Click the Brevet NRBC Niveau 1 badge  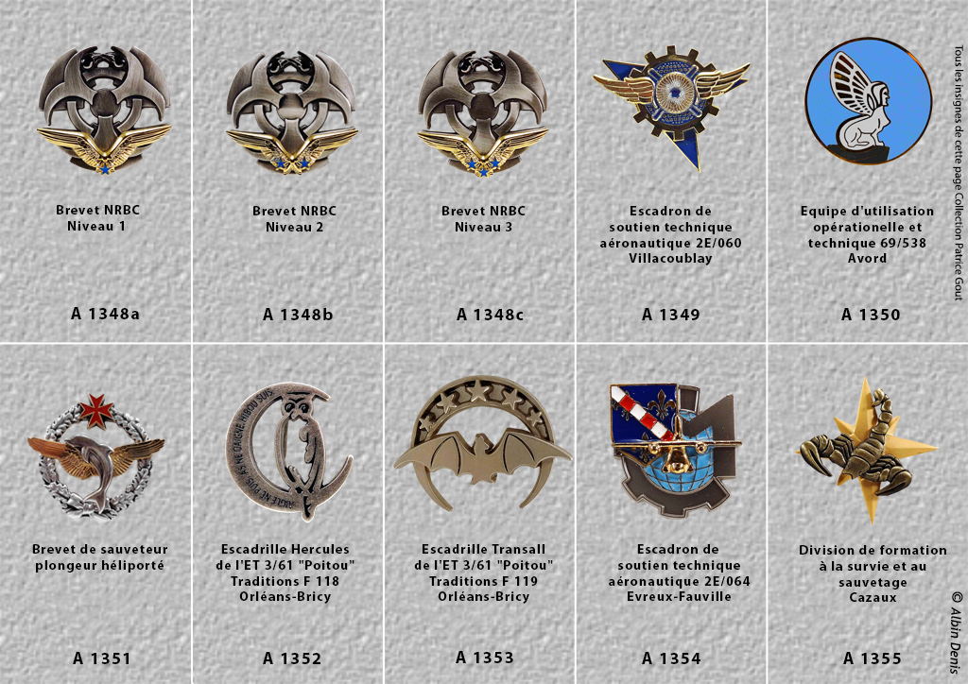click(x=104, y=110)
